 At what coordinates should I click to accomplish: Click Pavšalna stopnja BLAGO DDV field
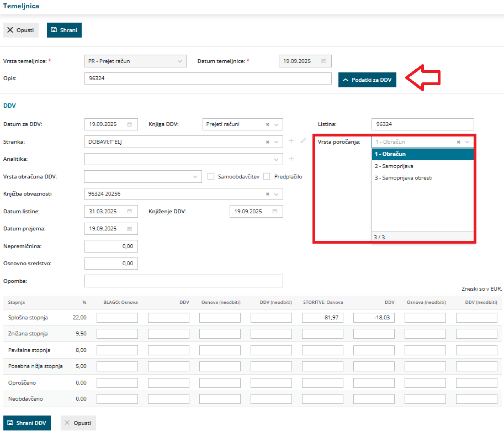[168, 350]
